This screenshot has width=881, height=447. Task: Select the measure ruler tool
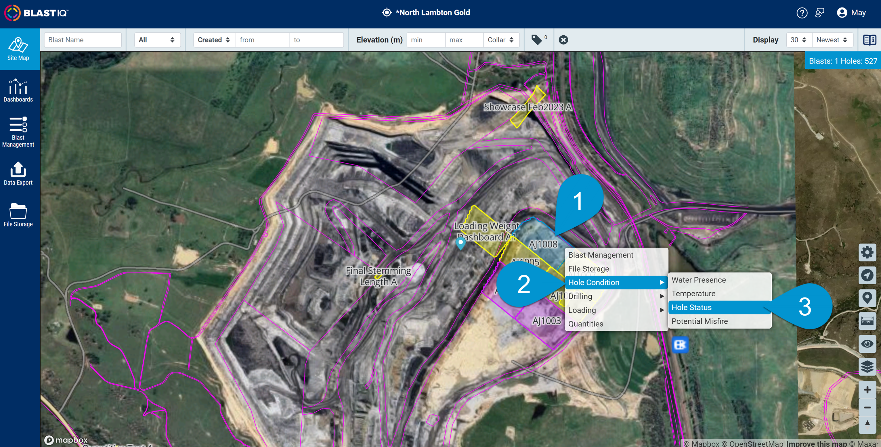(x=867, y=321)
